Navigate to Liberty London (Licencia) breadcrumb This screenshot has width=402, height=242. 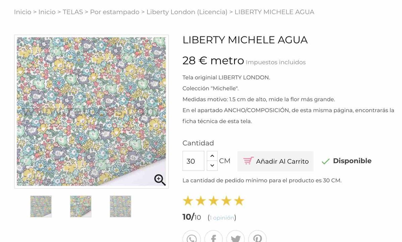point(187,12)
